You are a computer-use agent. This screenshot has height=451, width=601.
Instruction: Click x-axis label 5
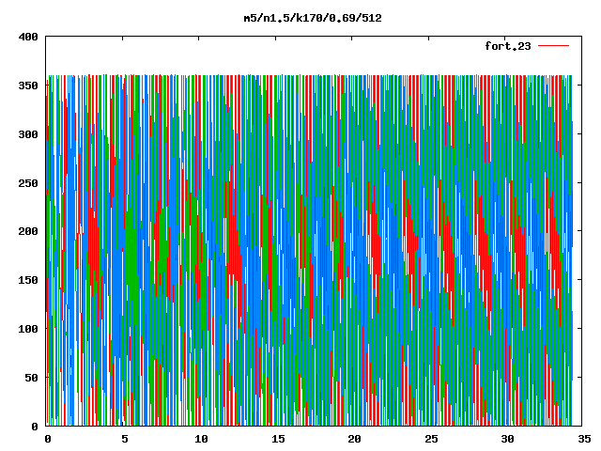point(125,439)
